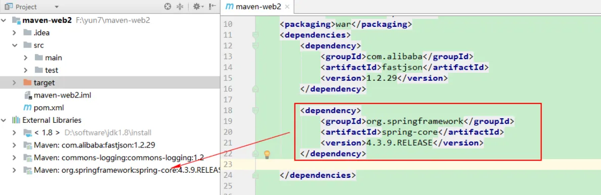Select the External Libraries label
Viewport: 601px width, 195px height.
(x=52, y=120)
